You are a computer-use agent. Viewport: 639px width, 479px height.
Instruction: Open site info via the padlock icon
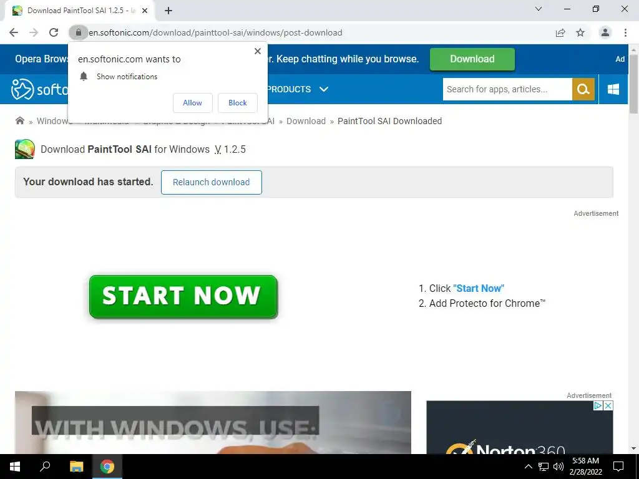click(x=79, y=32)
